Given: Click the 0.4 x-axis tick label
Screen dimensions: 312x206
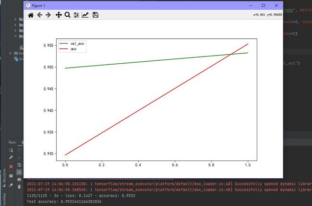Looking at the screenshot, I should tap(138, 165).
